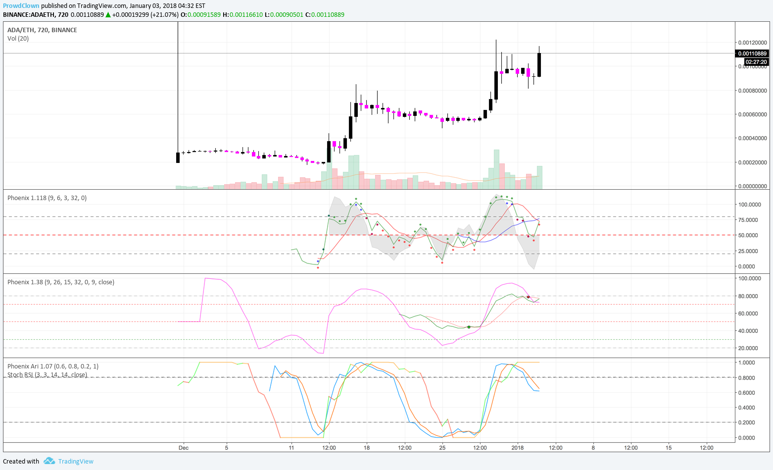
Task: Click current price tag 0.00110889 on axis
Action: [x=752, y=53]
